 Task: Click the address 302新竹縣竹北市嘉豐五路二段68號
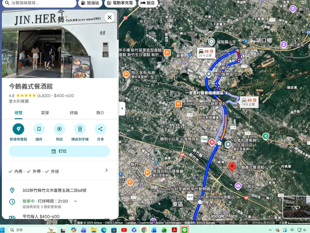point(54,190)
